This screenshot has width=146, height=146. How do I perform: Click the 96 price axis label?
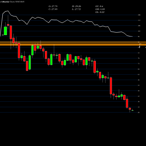pos(139,36)
